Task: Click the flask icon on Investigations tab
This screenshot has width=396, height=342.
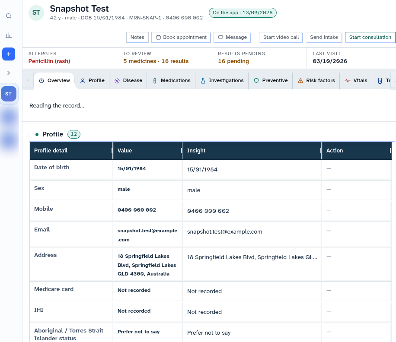Action: (203, 81)
